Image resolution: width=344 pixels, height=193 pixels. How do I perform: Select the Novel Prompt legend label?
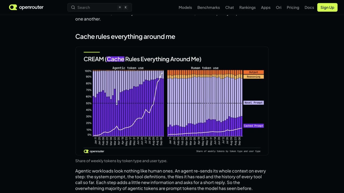pyautogui.click(x=254, y=103)
